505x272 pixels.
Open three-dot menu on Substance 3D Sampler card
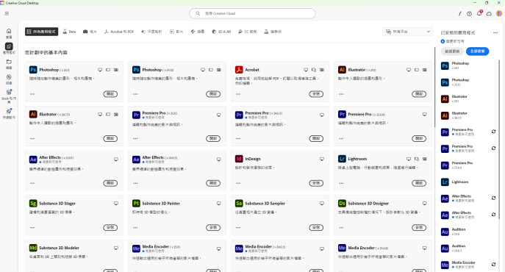pyautogui.click(x=238, y=228)
